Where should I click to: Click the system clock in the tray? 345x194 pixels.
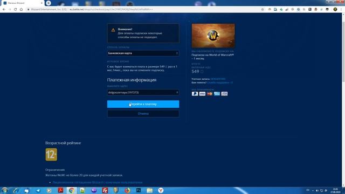click(x=335, y=190)
